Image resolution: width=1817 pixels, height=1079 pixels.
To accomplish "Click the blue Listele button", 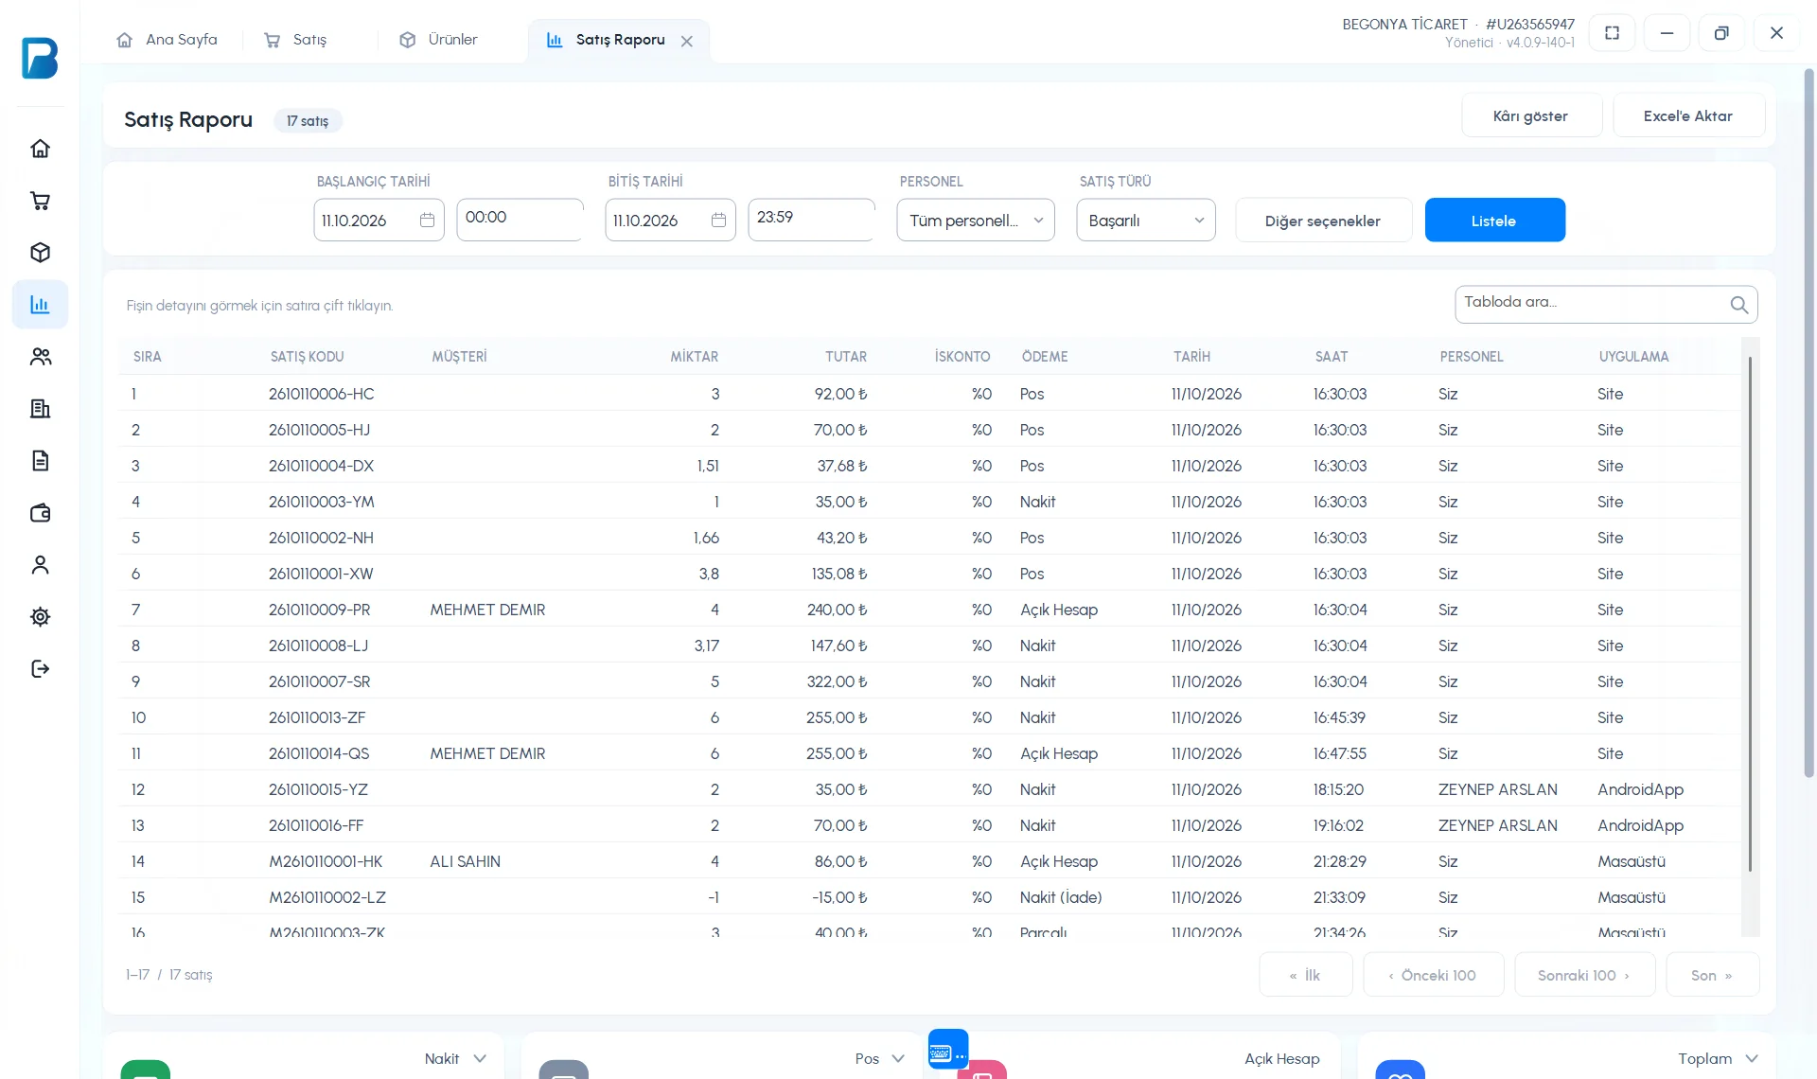I will (x=1494, y=221).
